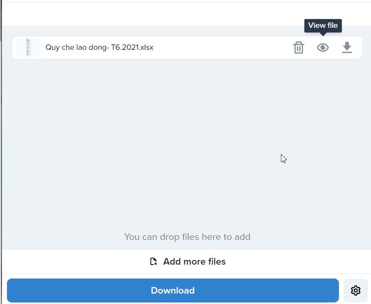Delete the Quy che lao dong file
This screenshot has height=304, width=371.
(x=298, y=48)
